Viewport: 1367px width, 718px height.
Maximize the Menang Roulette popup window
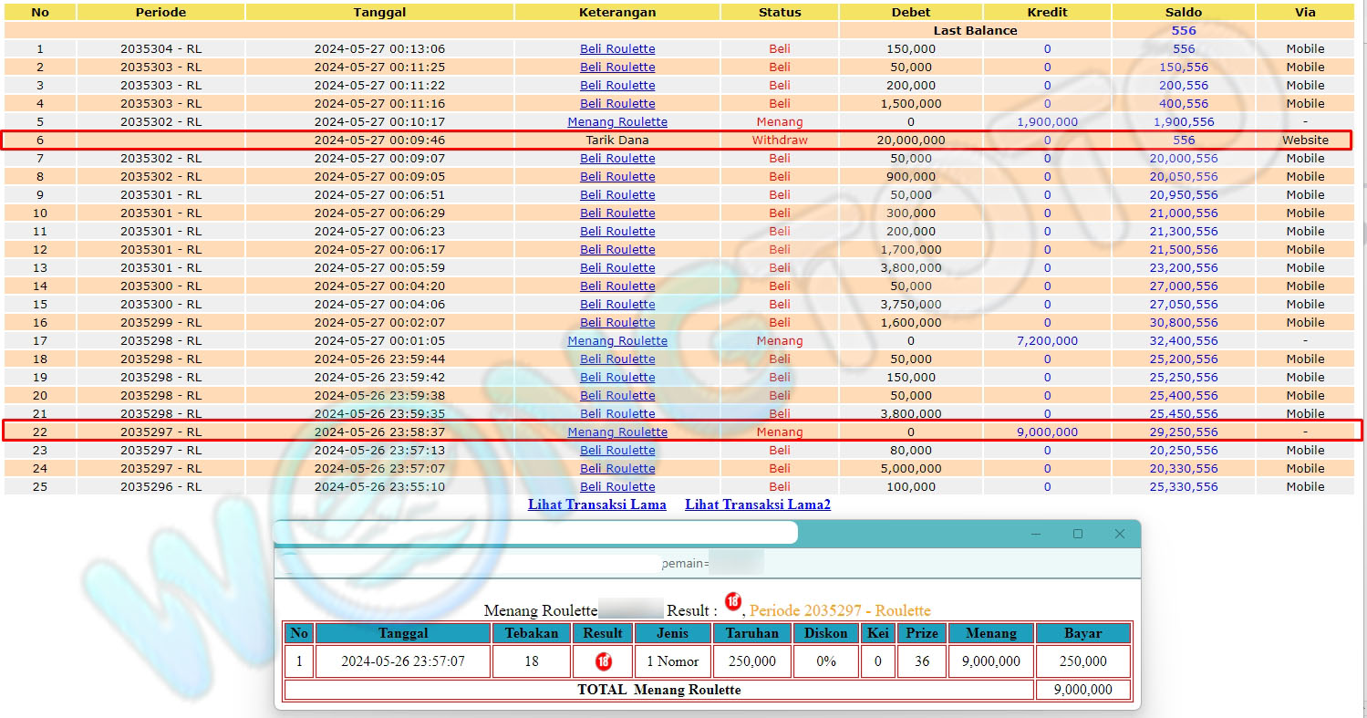(1077, 534)
